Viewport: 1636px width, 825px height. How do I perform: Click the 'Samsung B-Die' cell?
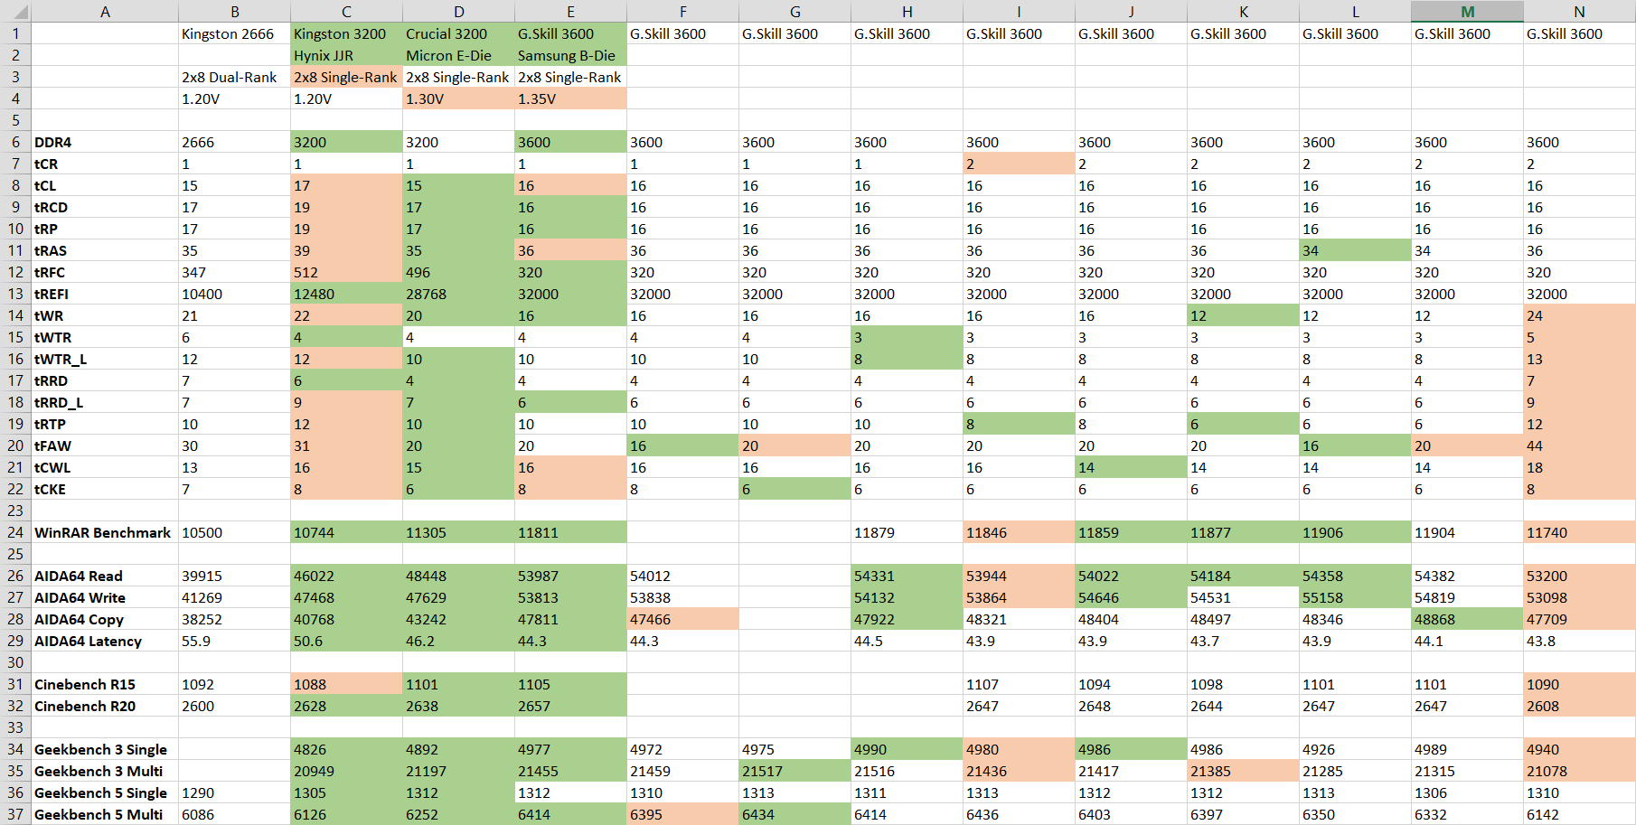(570, 55)
